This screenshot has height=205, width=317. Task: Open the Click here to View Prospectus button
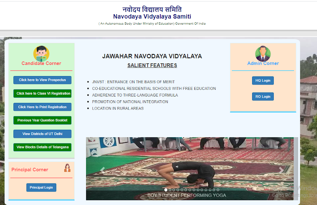coord(43,80)
